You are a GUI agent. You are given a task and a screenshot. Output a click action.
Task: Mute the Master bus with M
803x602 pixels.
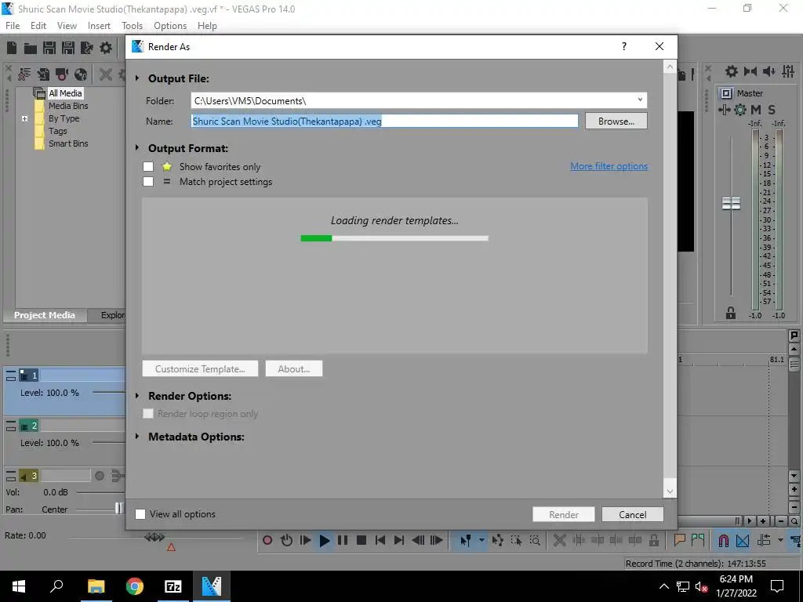[x=756, y=110]
